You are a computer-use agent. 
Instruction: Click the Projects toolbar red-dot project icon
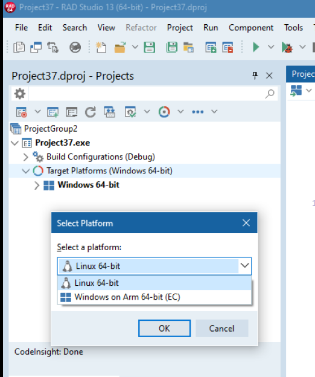(x=21, y=112)
